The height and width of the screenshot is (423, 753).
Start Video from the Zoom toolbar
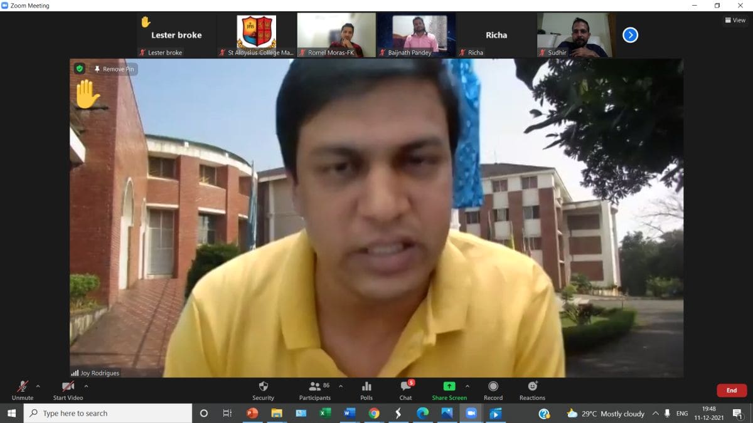(68, 390)
